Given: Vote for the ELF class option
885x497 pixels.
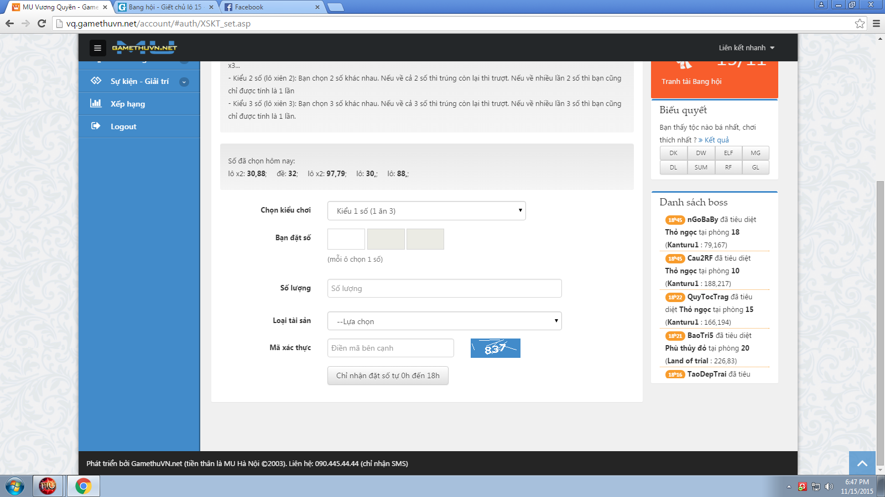Looking at the screenshot, I should click(728, 153).
